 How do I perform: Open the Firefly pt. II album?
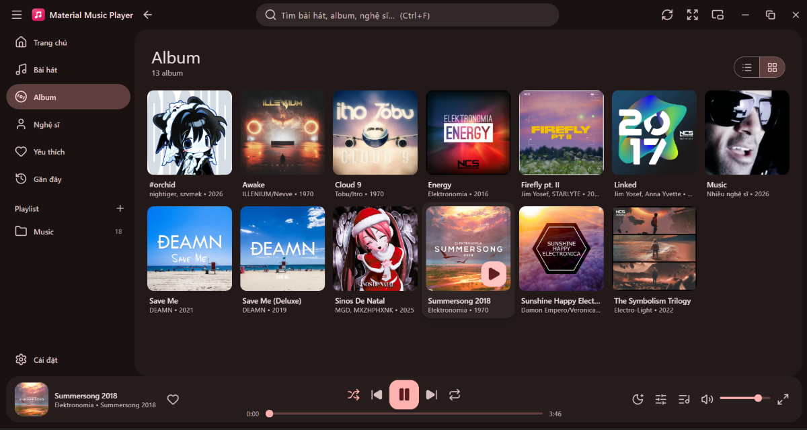point(562,132)
